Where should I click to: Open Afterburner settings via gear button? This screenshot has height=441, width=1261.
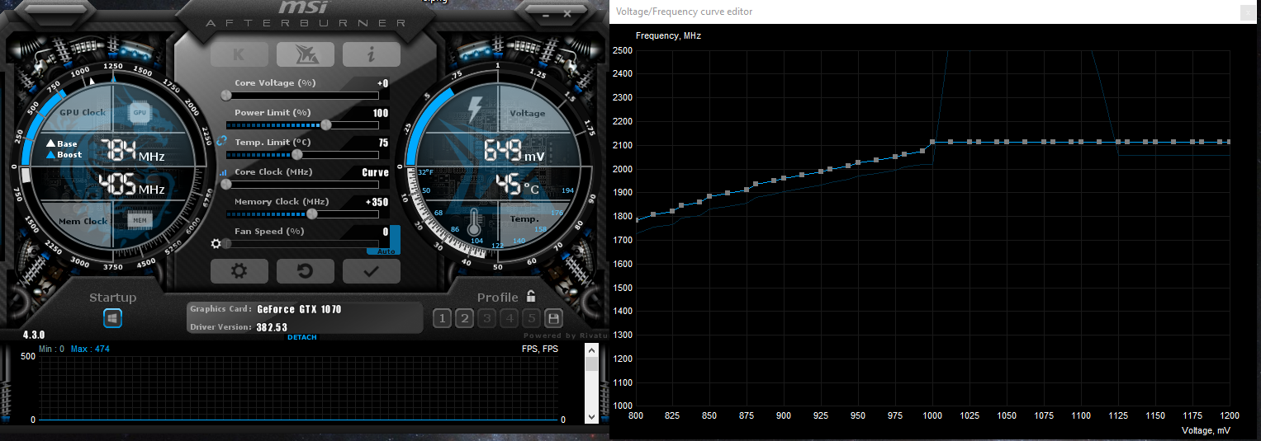click(239, 270)
